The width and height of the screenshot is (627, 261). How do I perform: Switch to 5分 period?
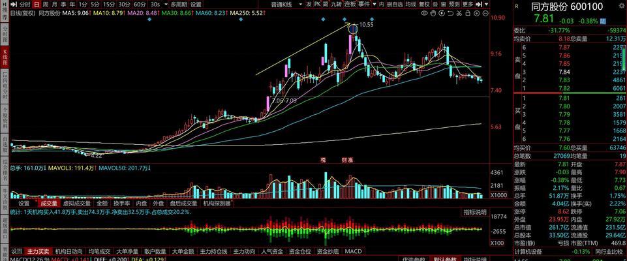point(95,5)
